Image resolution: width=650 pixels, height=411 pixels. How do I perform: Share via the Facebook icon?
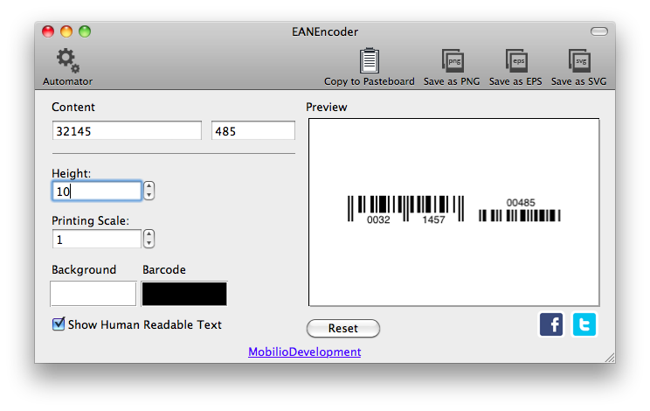pyautogui.click(x=551, y=324)
